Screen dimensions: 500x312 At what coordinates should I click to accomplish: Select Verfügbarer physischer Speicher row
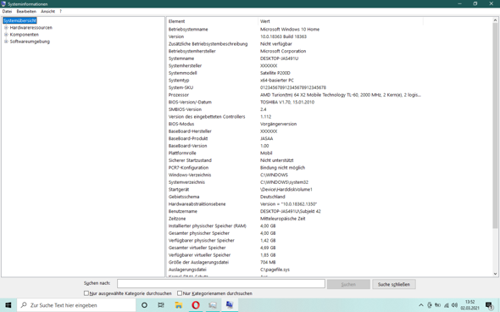(295, 241)
